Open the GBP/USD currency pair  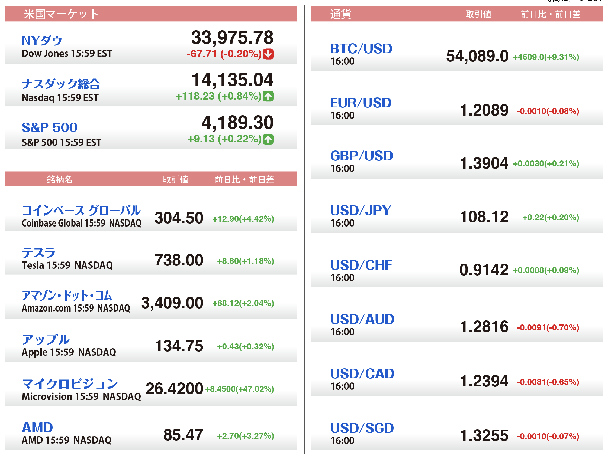tap(362, 156)
